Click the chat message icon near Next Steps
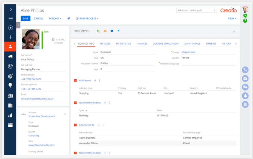 click(x=112, y=30)
